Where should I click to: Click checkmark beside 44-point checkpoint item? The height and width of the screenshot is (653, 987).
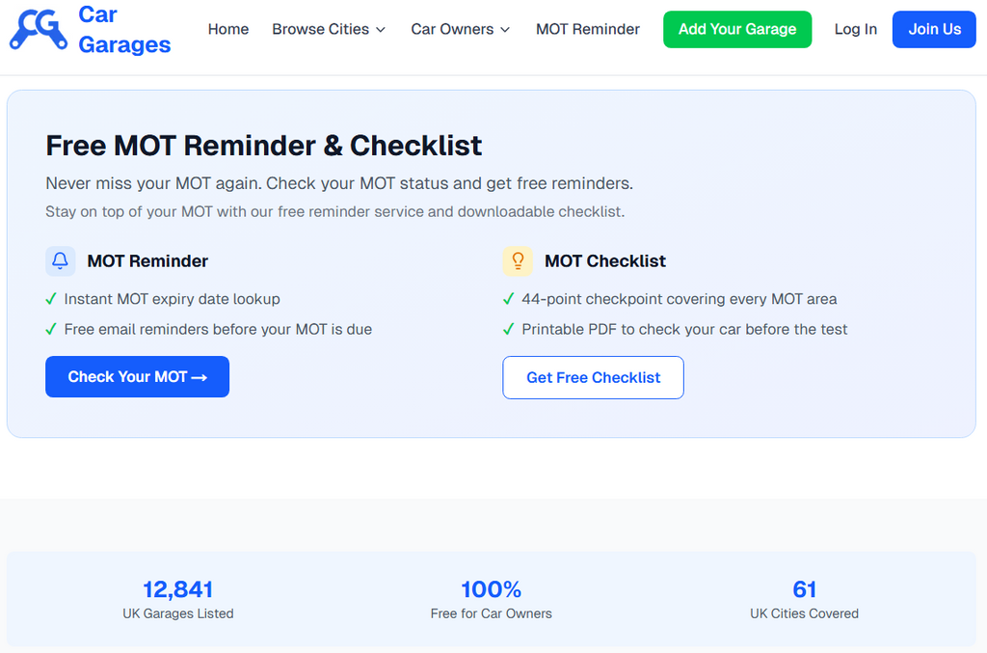pyautogui.click(x=509, y=299)
